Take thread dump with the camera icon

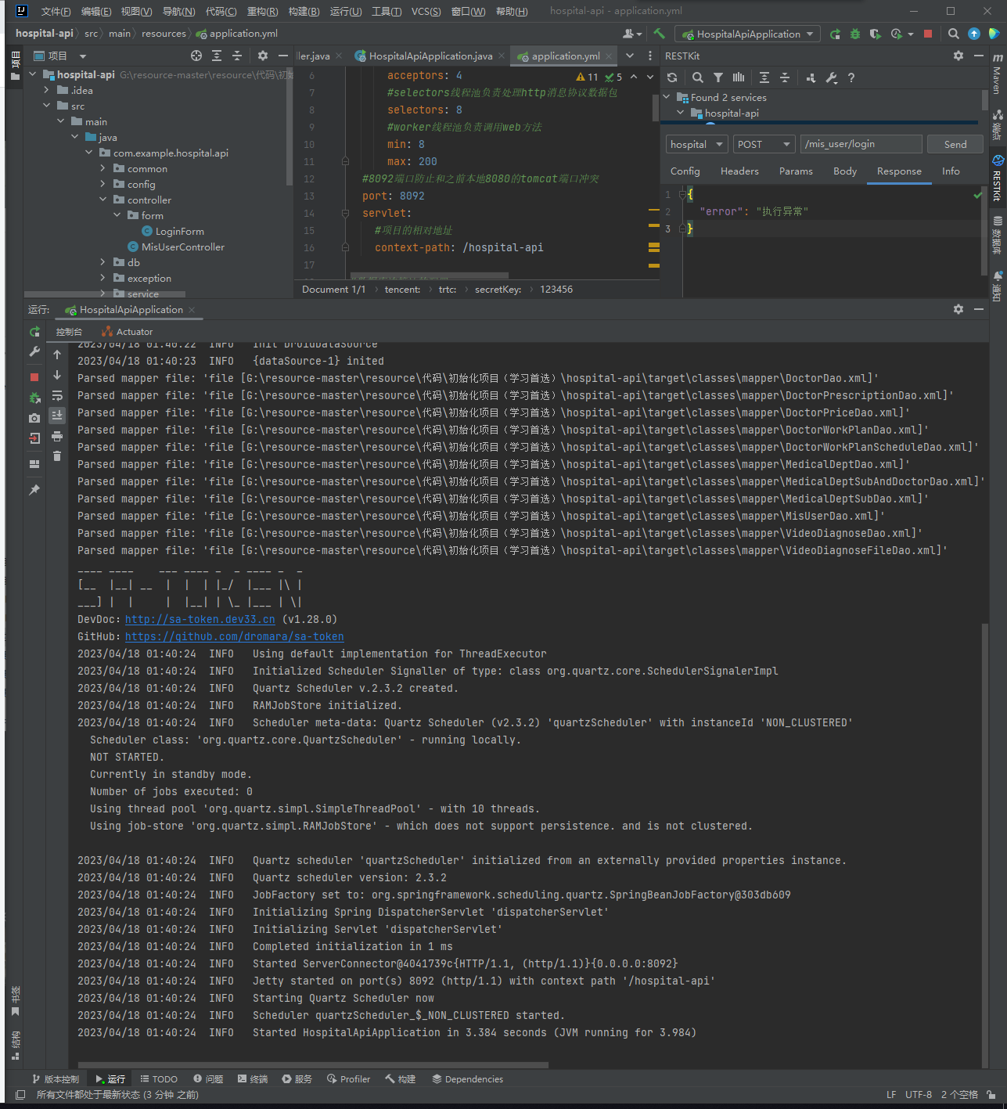click(x=34, y=418)
